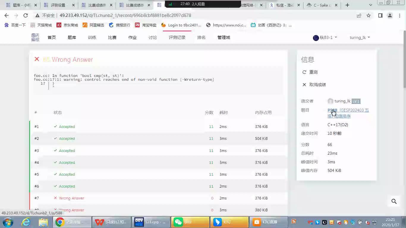The height and width of the screenshot is (228, 406).
Task: Expand the 秋B3-1 domain dropdown
Action: coord(325,37)
